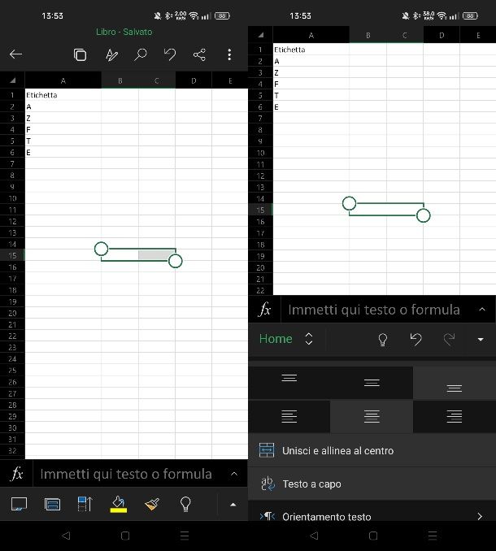The width and height of the screenshot is (496, 551).
Task: Tap cell containing F on the right sheet
Action: pyautogui.click(x=311, y=84)
